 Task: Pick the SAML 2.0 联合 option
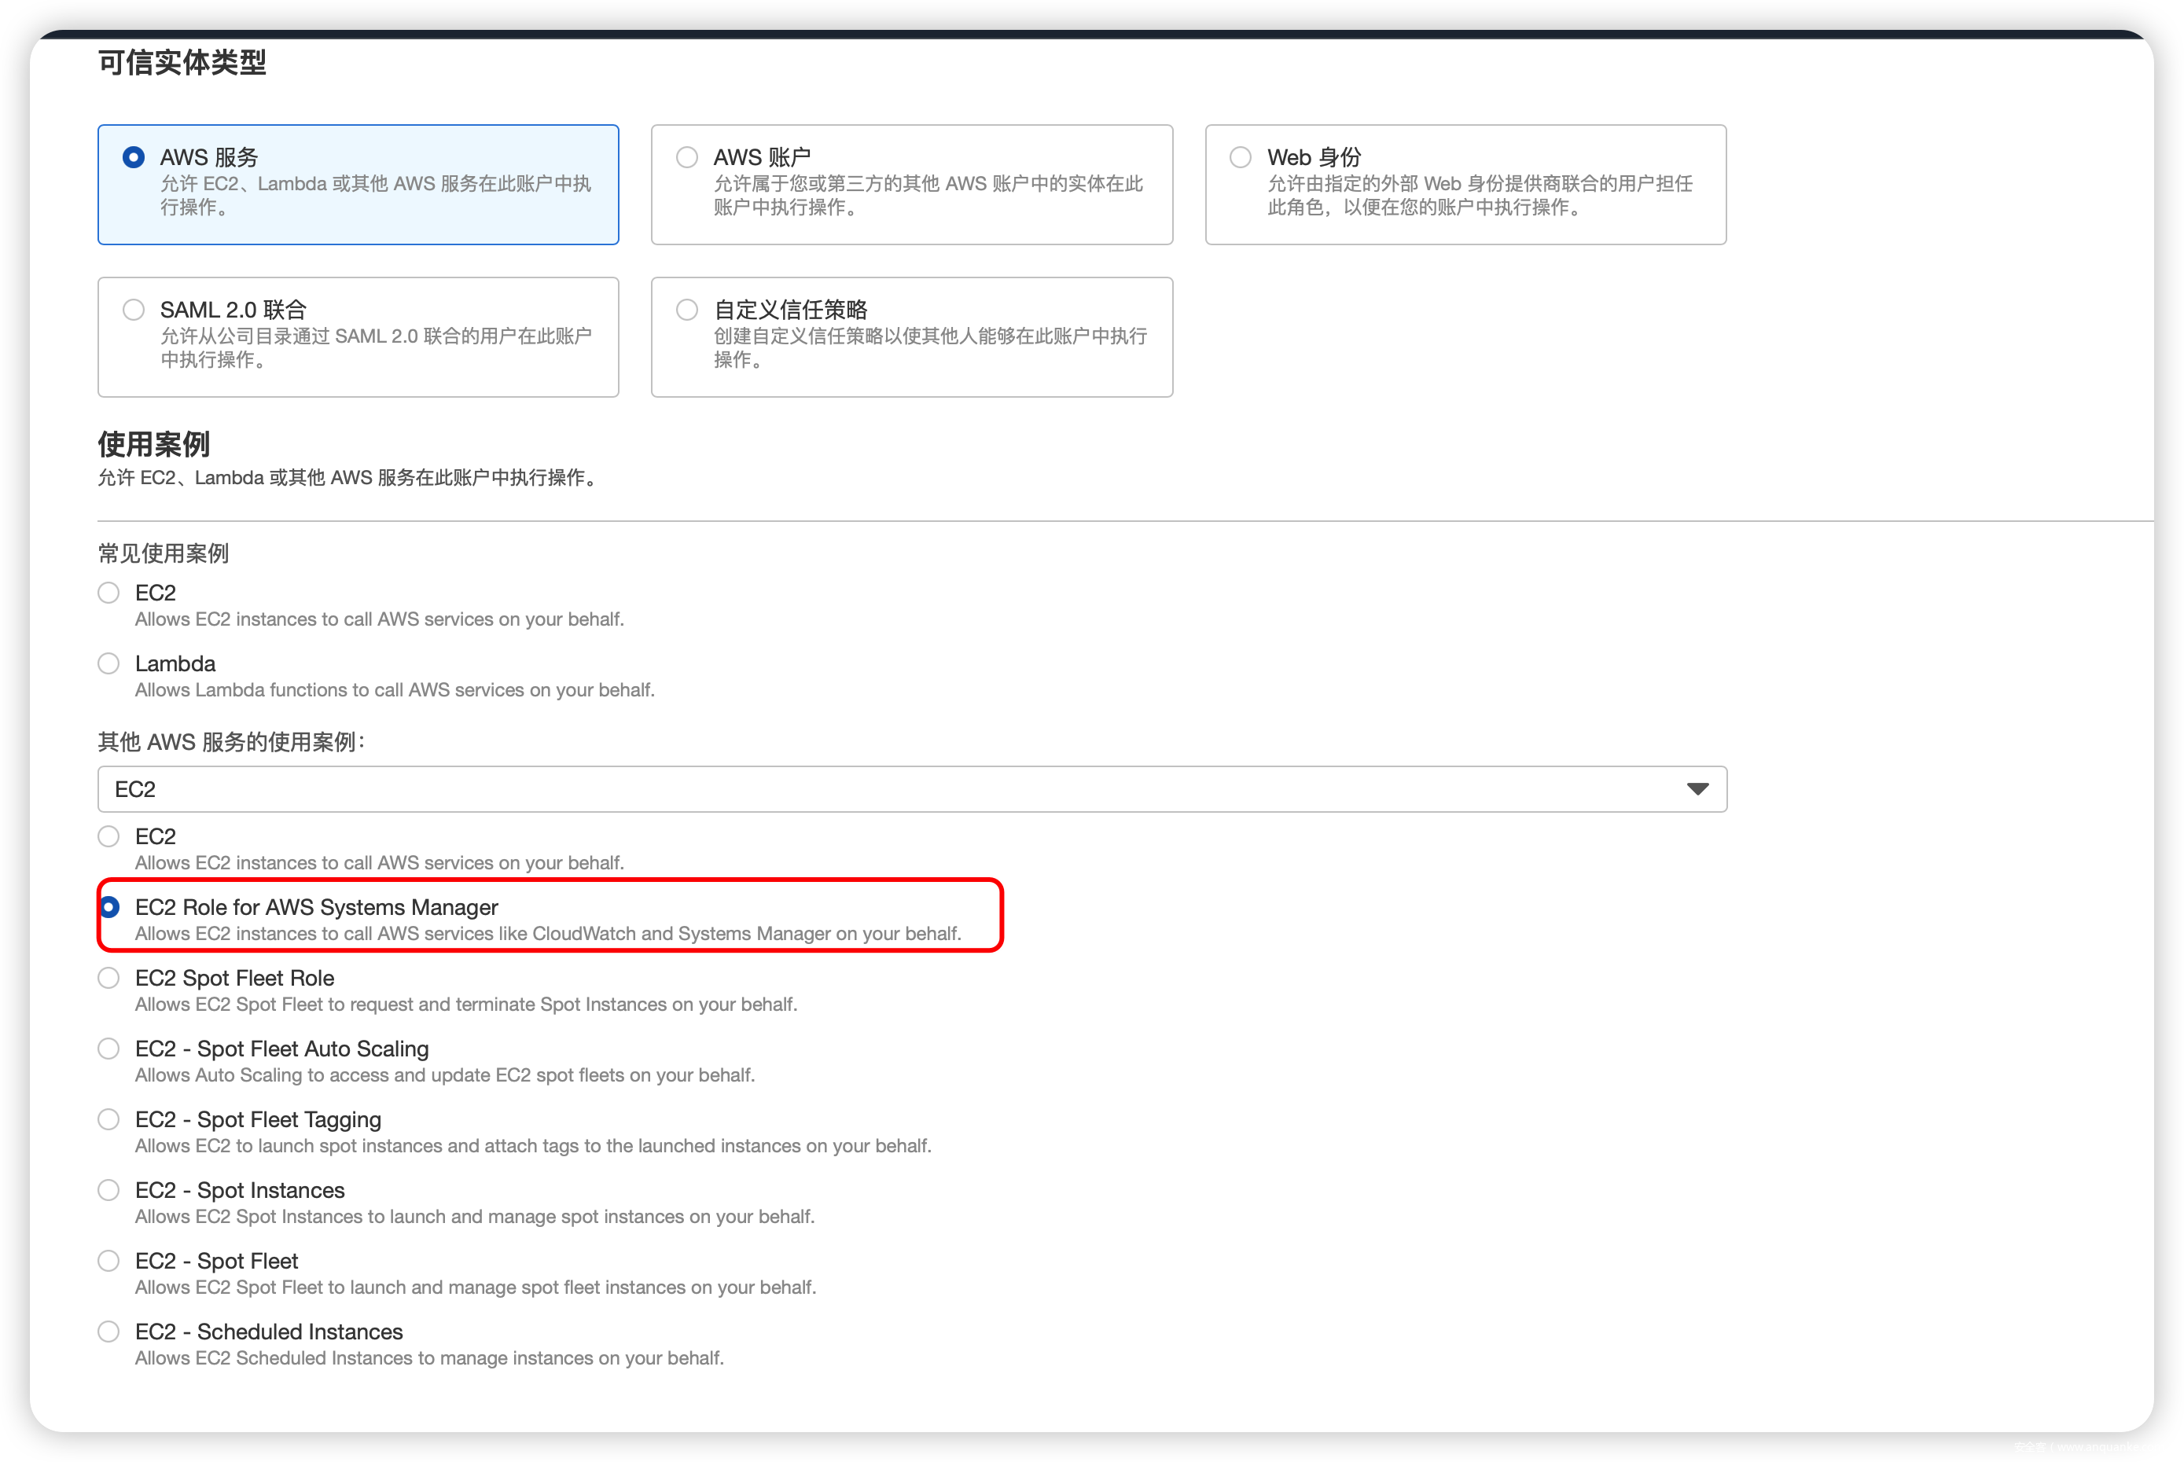[134, 310]
